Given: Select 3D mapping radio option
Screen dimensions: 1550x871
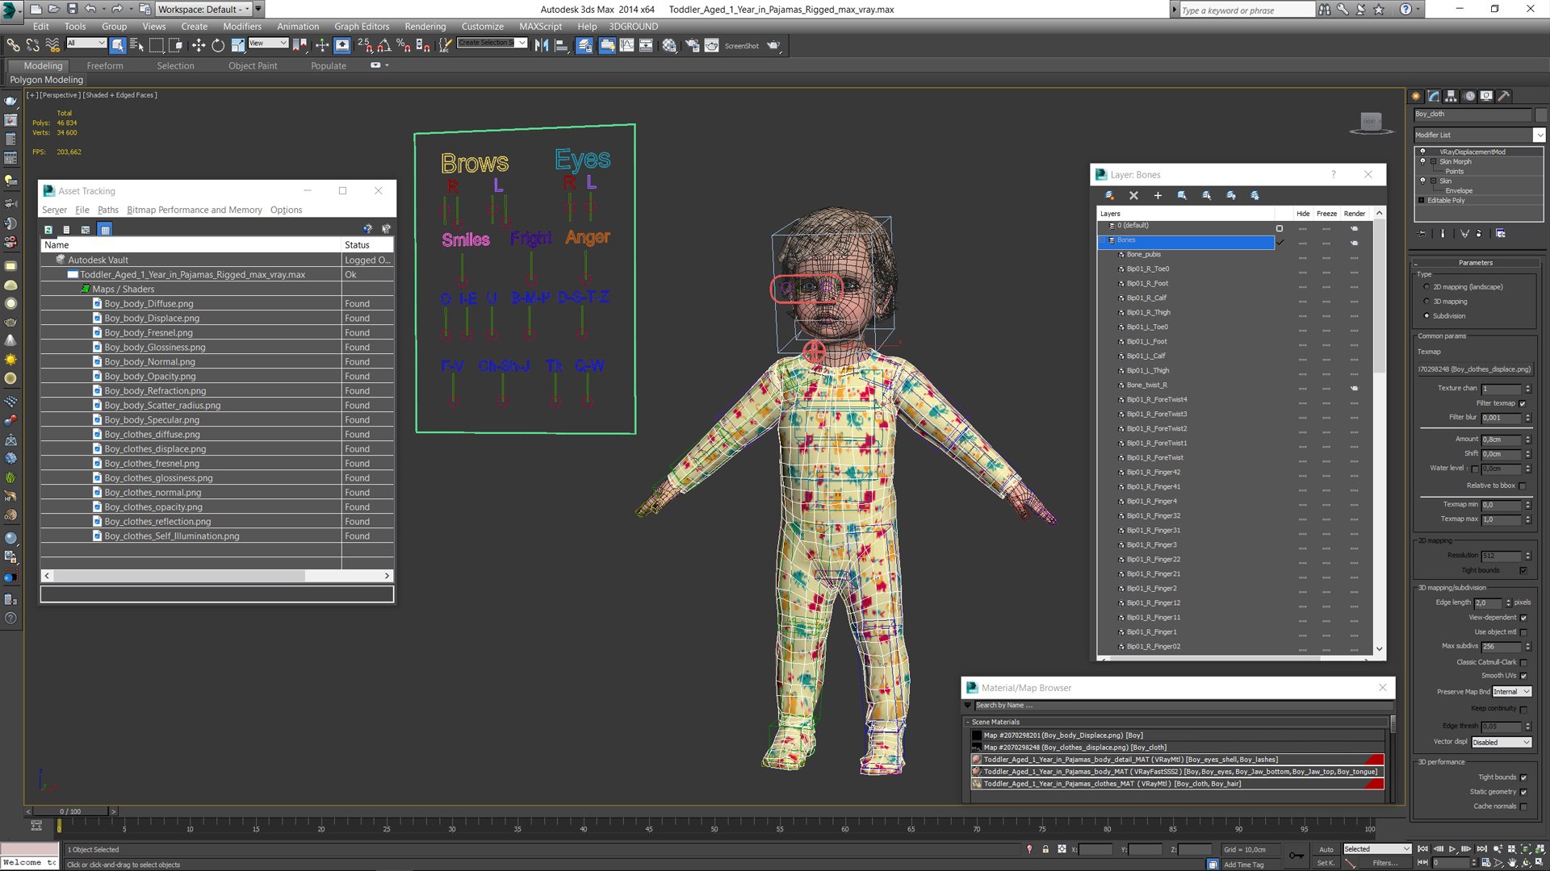Looking at the screenshot, I should [1426, 302].
